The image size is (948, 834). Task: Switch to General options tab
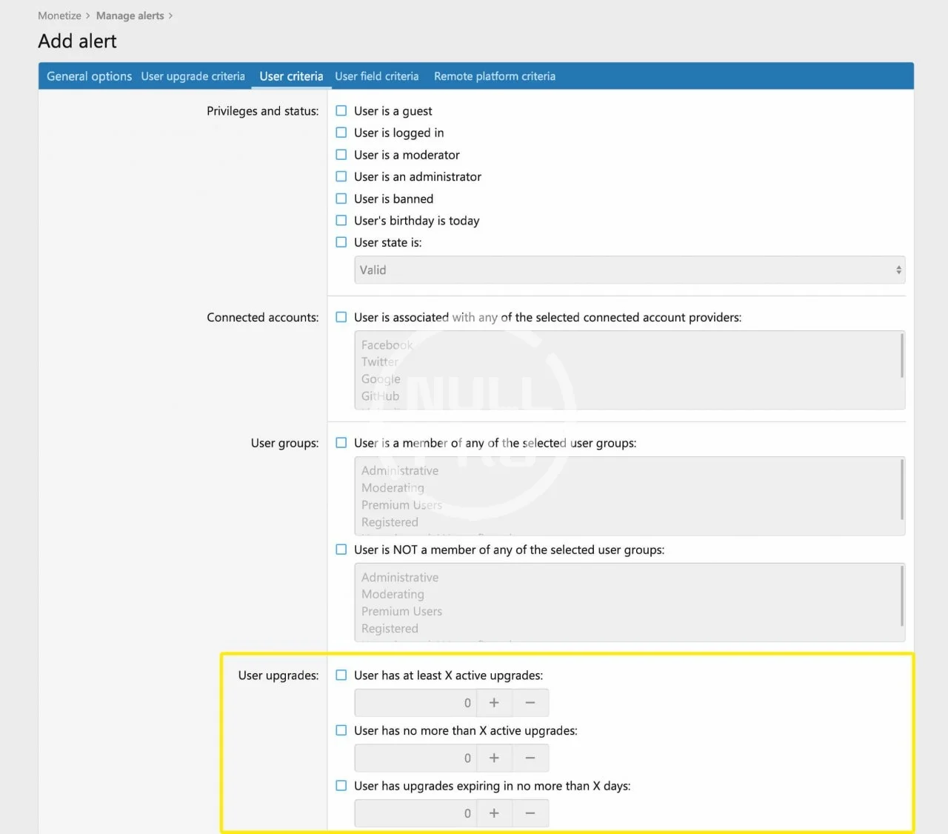89,76
